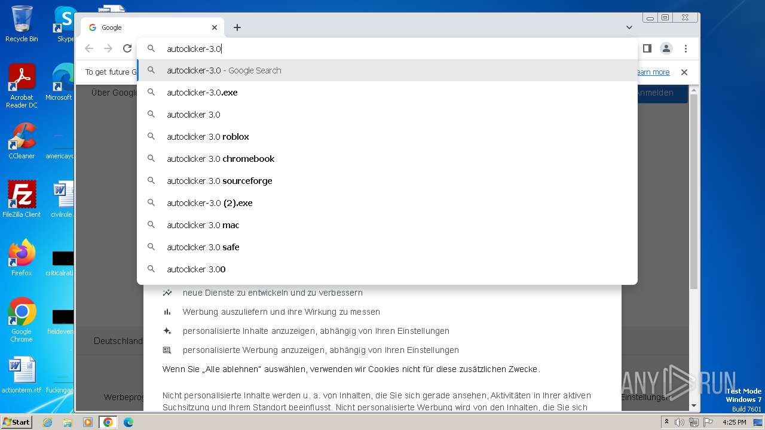Viewport: 765px width, 430px height.
Task: Open File Explorer taskbar icon
Action: tap(68, 422)
